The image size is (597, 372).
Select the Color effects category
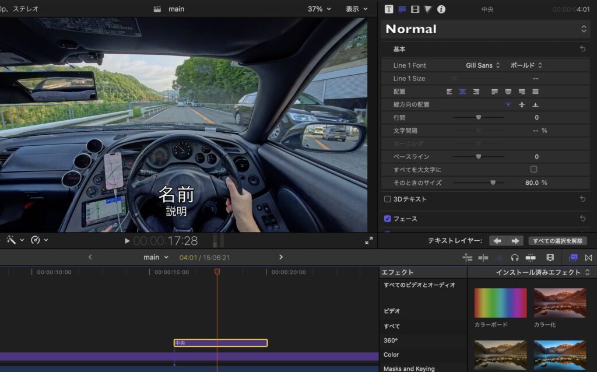click(391, 355)
